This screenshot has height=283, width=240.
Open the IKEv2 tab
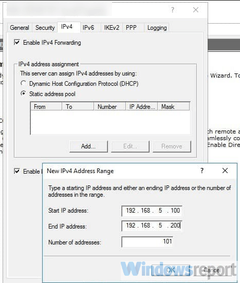[112, 28]
